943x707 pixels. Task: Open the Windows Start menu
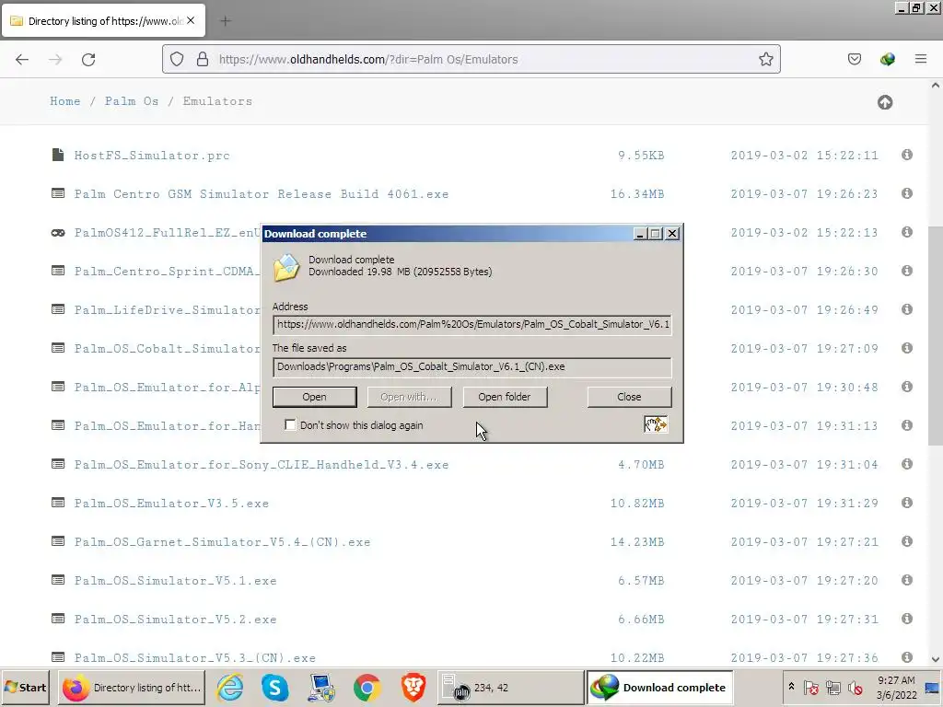point(25,688)
